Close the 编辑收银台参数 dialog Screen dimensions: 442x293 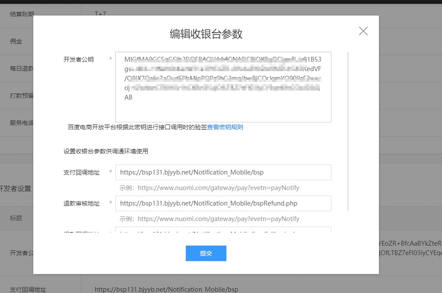click(x=363, y=31)
